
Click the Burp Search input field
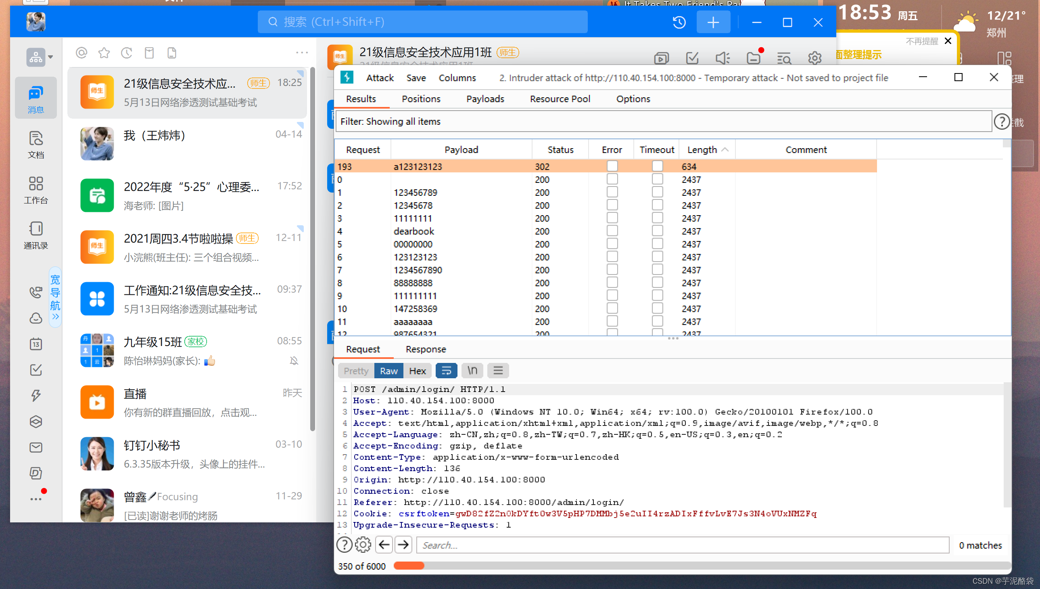point(682,545)
